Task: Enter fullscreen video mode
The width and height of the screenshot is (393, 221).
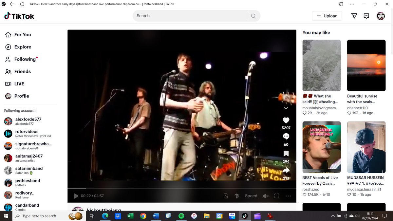Action: click(277, 196)
